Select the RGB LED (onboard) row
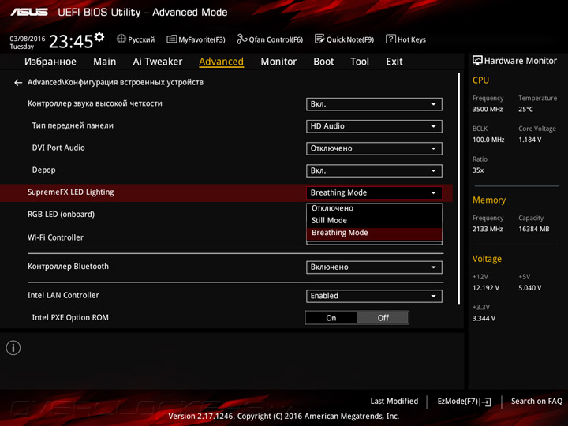The width and height of the screenshot is (568, 426). click(61, 215)
